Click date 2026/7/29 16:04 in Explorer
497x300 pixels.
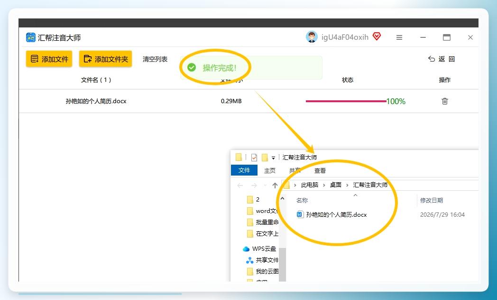[x=442, y=215]
